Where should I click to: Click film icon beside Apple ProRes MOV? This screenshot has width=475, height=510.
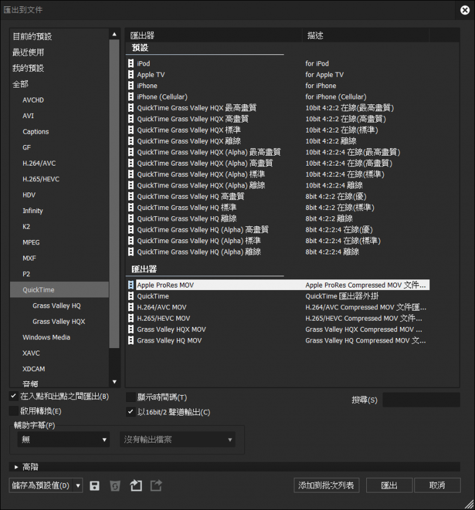pos(131,285)
